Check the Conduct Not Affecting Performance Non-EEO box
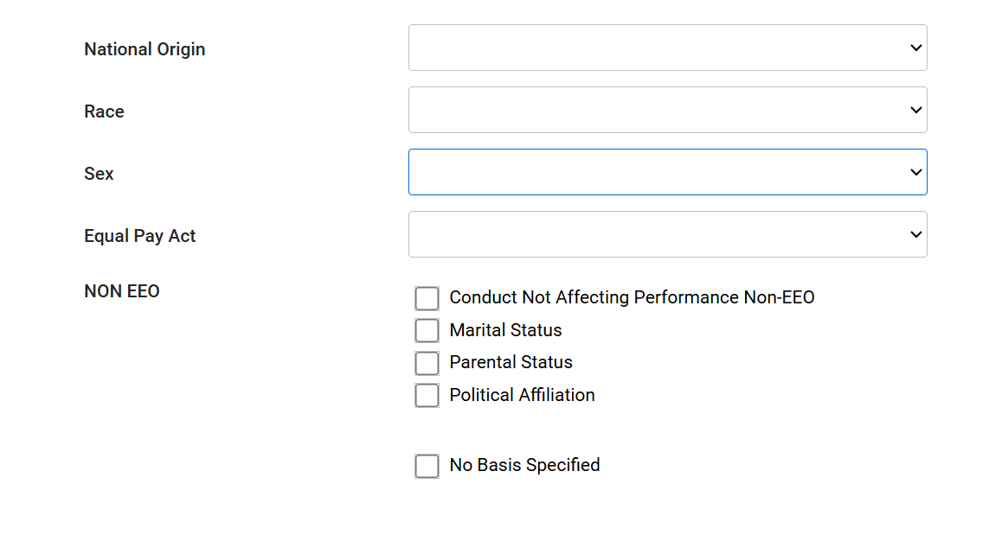This screenshot has width=1002, height=535. [427, 298]
